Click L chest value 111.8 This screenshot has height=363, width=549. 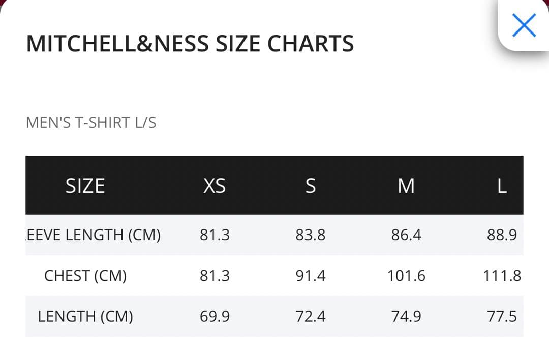tap(502, 276)
